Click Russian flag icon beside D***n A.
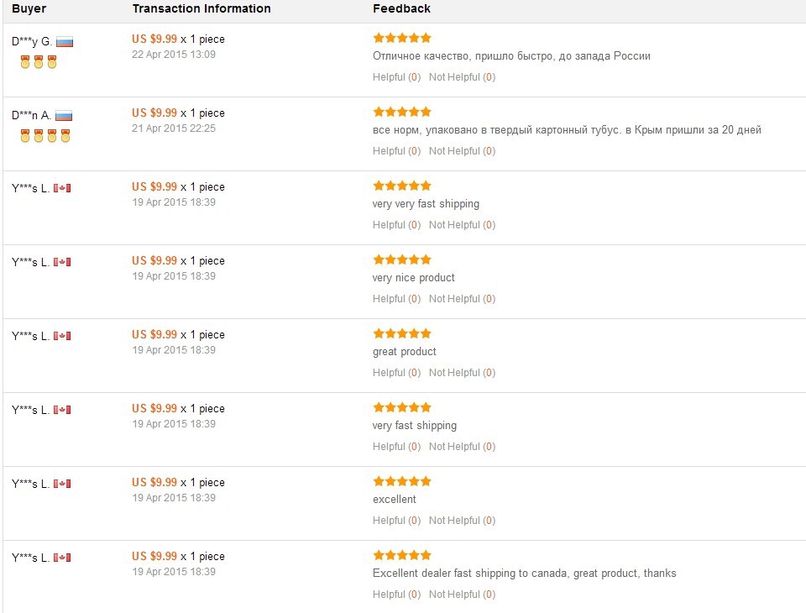 click(x=64, y=116)
